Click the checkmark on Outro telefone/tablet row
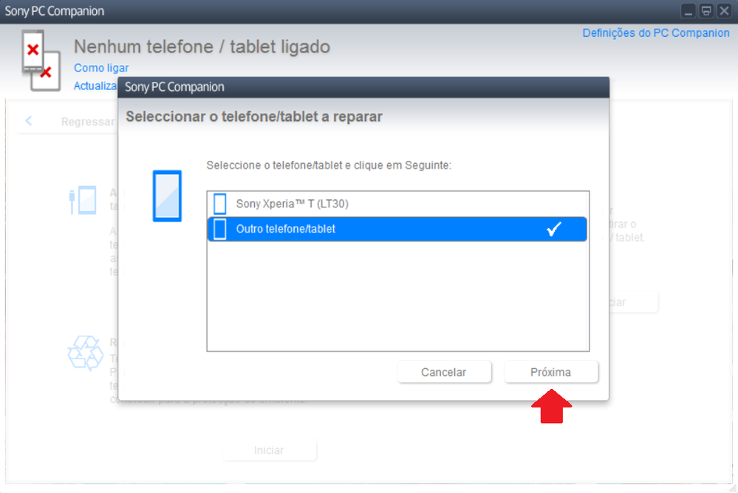738x493 pixels. click(x=554, y=229)
